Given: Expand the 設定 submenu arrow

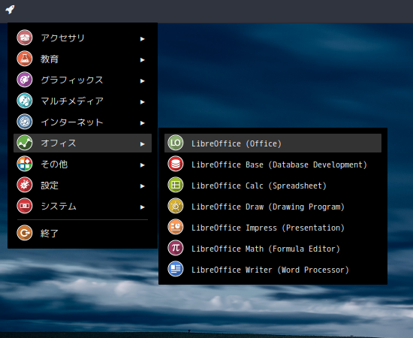Looking at the screenshot, I should [x=143, y=186].
